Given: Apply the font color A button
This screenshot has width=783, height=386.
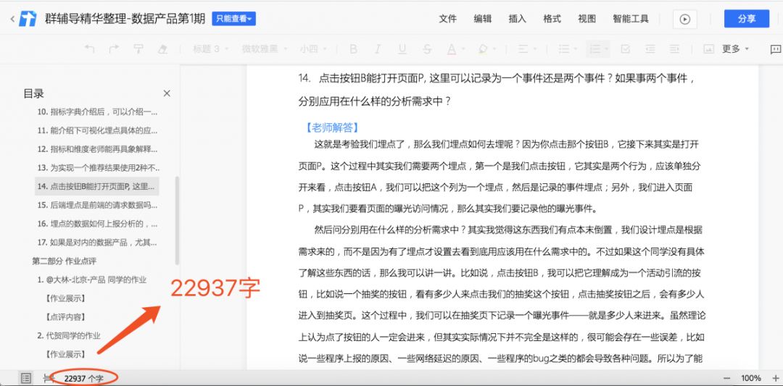Looking at the screenshot, I should point(451,49).
